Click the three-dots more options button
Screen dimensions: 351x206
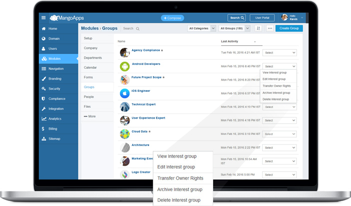point(270,28)
